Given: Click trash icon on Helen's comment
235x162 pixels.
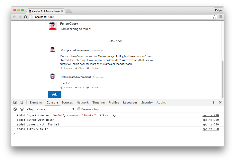Looking at the screenshot, I should [x=61, y=87].
